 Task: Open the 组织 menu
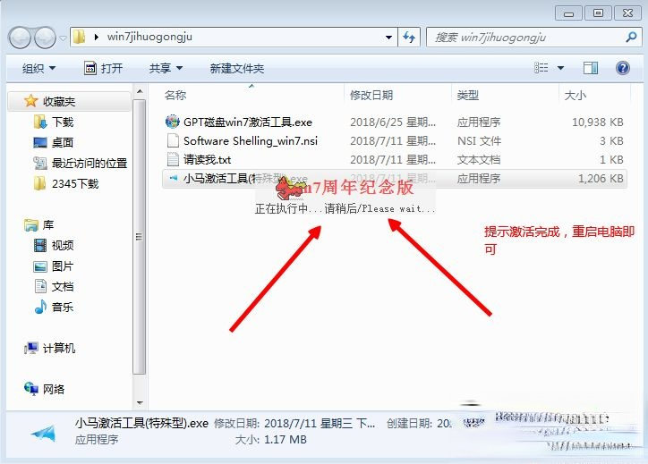[x=38, y=68]
